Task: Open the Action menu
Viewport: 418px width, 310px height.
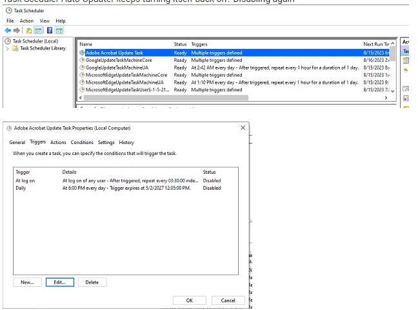Action: 26,21
